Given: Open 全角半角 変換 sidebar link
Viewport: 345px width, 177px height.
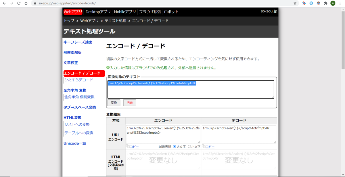Looking at the screenshot, I should [75, 90].
